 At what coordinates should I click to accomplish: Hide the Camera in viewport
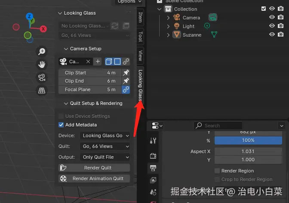272,17
